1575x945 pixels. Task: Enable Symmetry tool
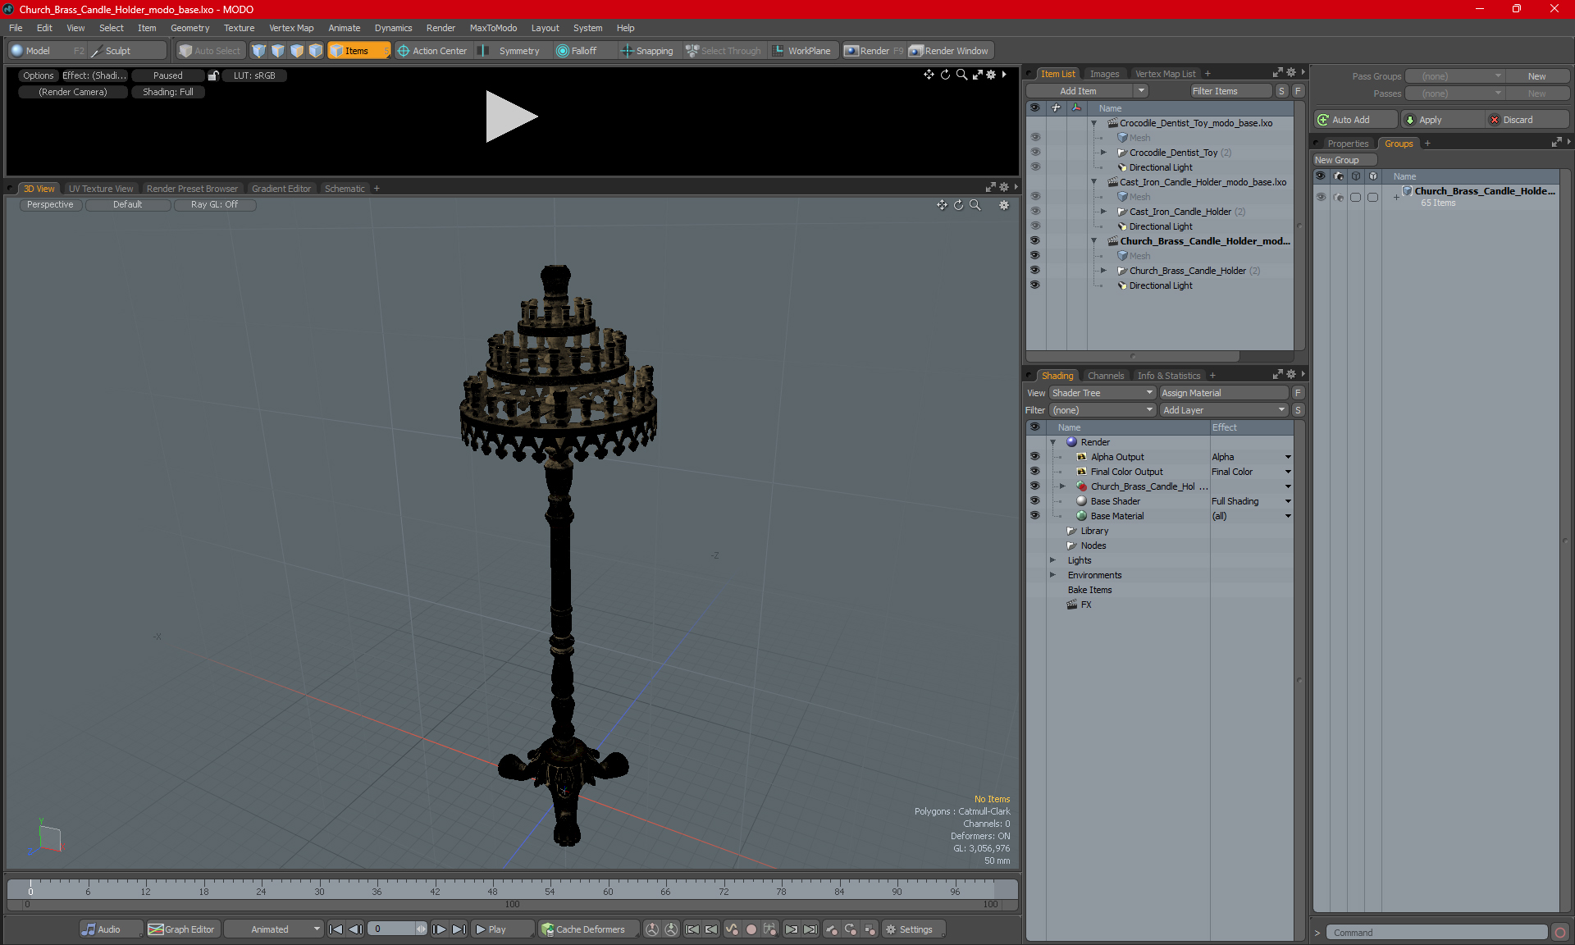510,51
